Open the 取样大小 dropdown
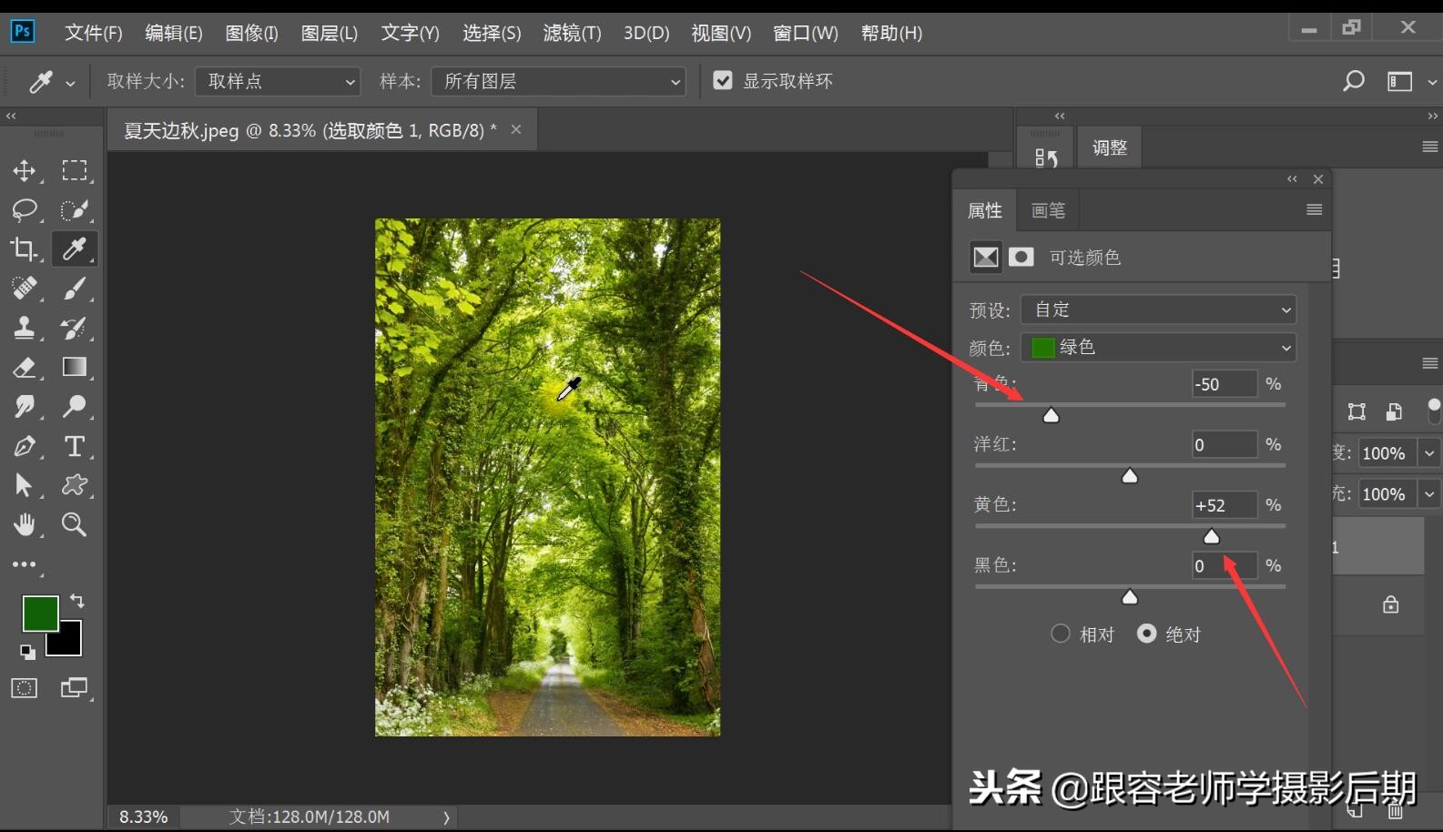Screen dimensions: 1443x832 (278, 81)
